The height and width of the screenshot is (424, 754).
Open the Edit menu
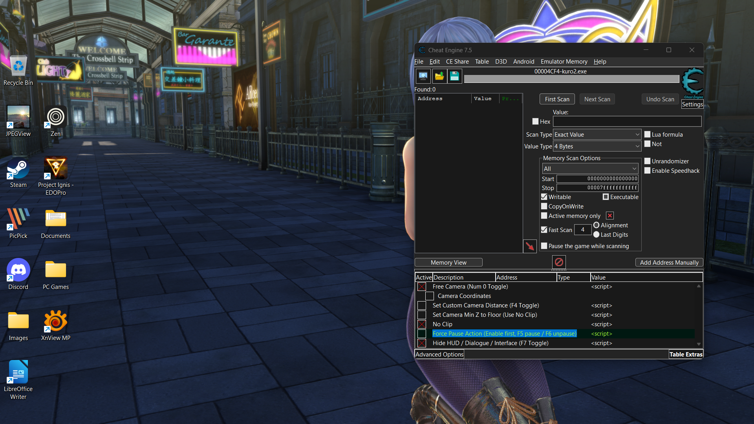(434, 61)
